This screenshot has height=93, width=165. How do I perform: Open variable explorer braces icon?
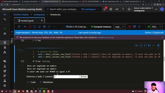49,27
